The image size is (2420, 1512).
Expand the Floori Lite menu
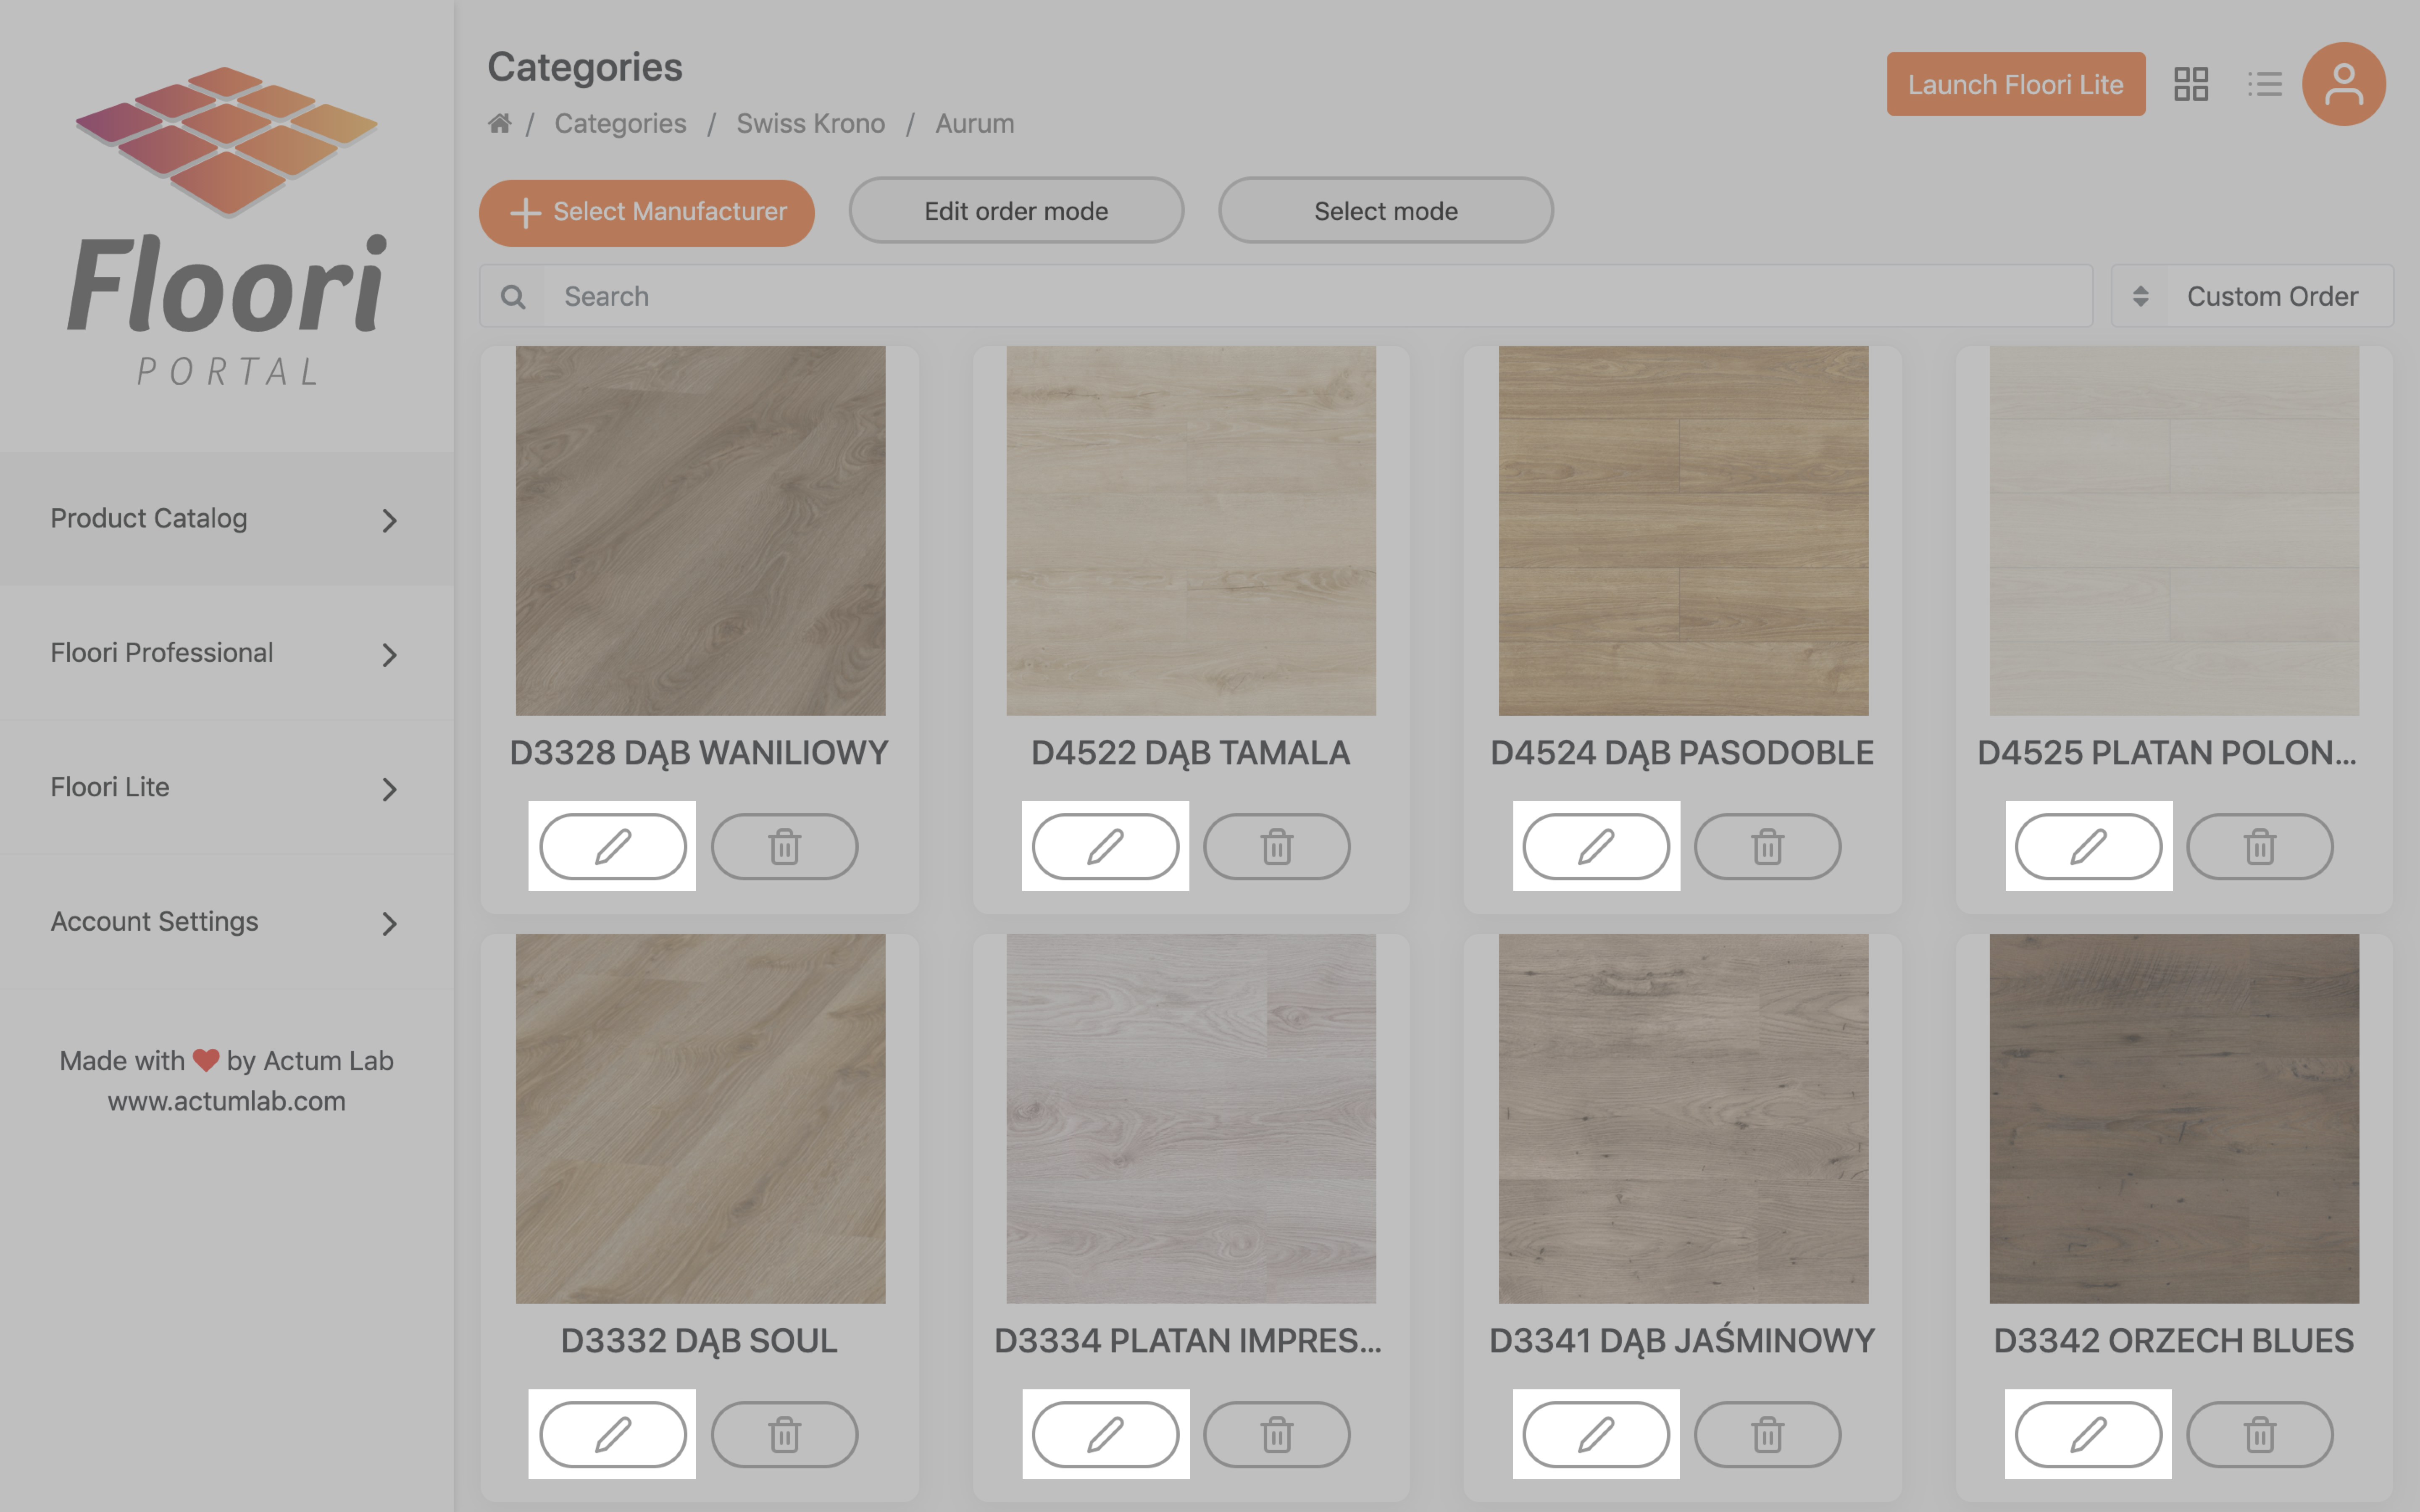(226, 787)
